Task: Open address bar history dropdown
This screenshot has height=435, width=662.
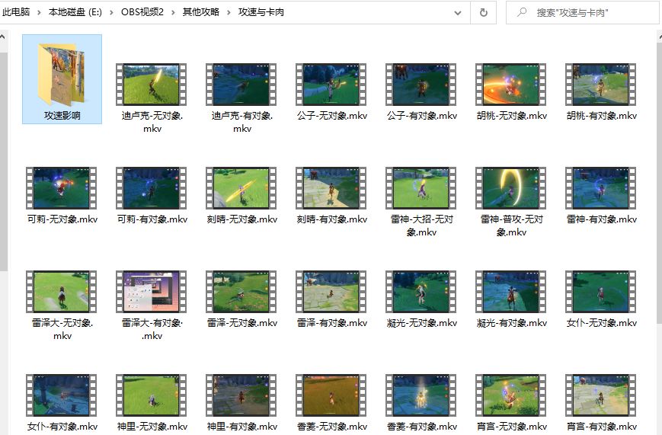Action: (458, 13)
